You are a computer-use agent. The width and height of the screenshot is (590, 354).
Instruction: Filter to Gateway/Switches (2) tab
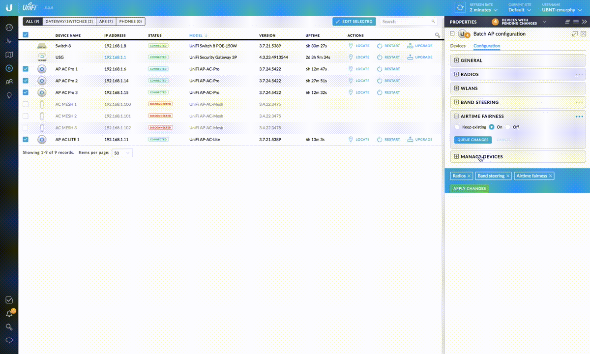click(69, 22)
